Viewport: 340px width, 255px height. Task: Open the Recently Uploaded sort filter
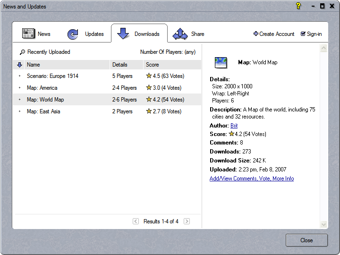(48, 52)
